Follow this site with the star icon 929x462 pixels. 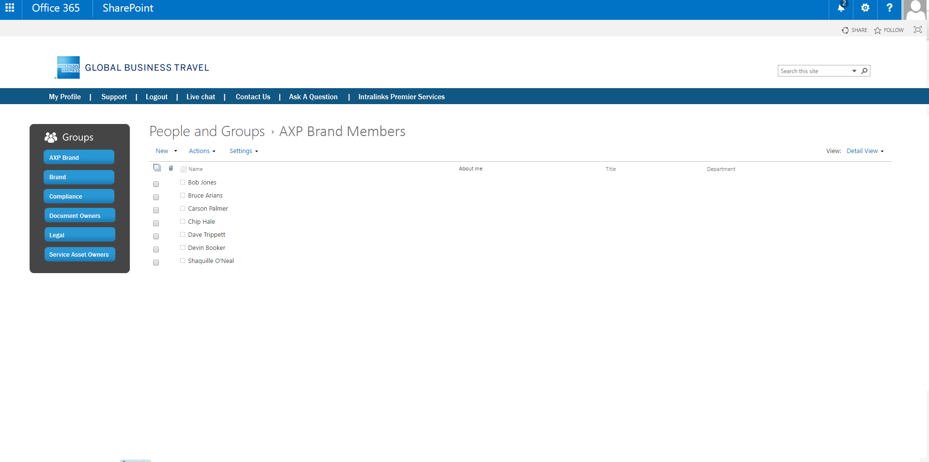point(878,31)
